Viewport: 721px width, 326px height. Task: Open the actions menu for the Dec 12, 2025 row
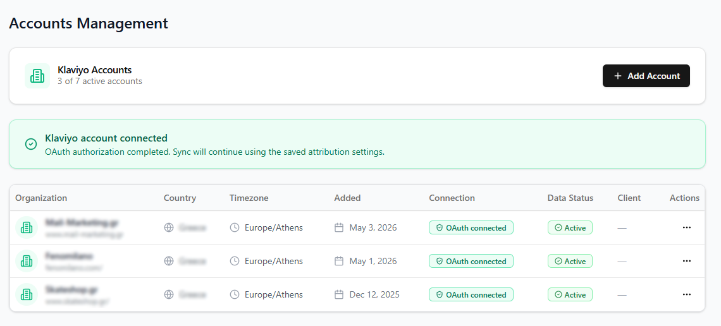tap(686, 294)
